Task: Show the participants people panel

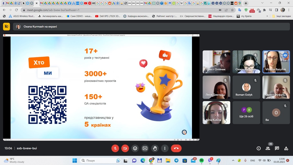Action: [268, 148]
